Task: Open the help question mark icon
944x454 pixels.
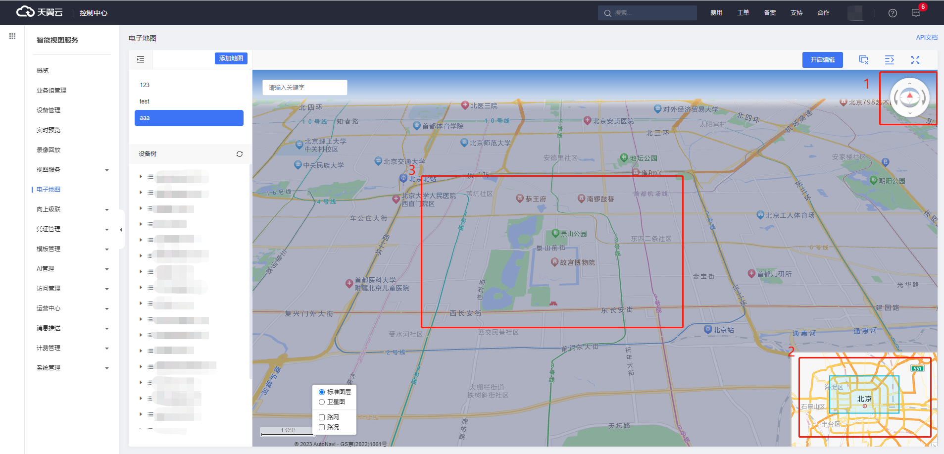Action: 893,13
